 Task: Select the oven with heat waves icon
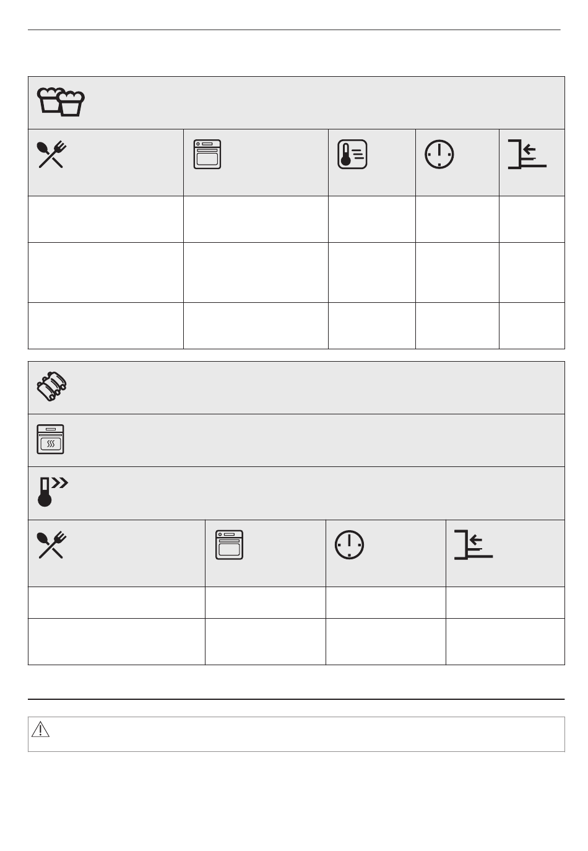click(x=50, y=439)
